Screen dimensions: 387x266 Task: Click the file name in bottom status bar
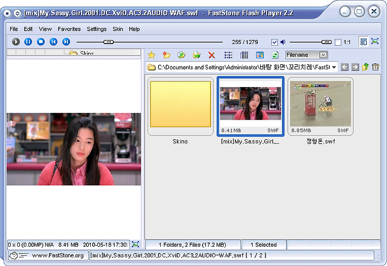(x=167, y=255)
